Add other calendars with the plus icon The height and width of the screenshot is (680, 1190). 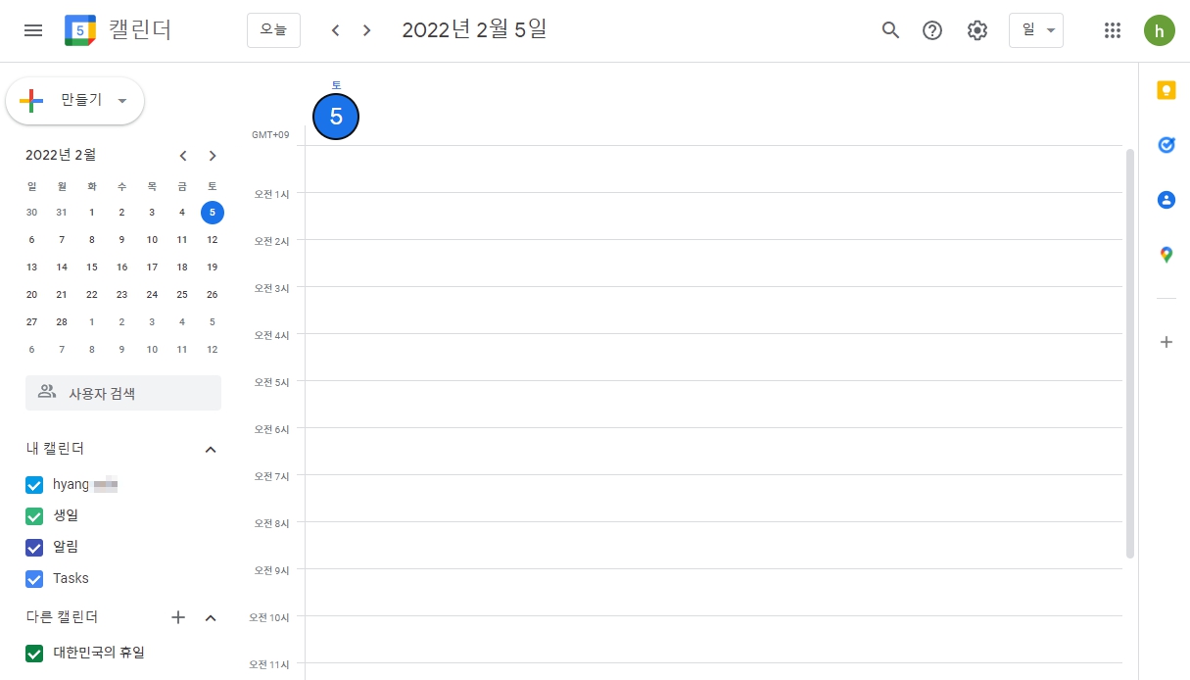tap(177, 617)
